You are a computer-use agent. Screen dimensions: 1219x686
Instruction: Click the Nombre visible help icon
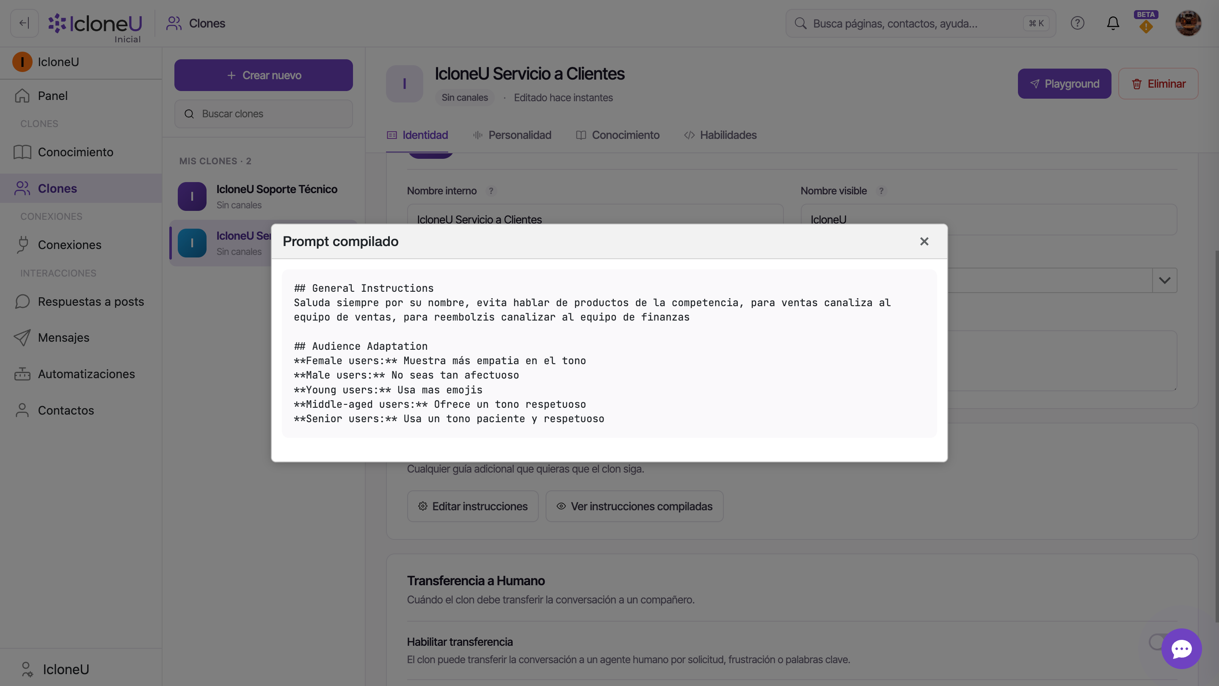pos(881,191)
